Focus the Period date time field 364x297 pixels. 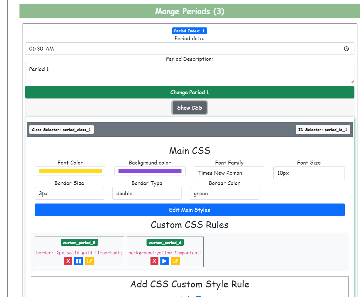(190, 49)
